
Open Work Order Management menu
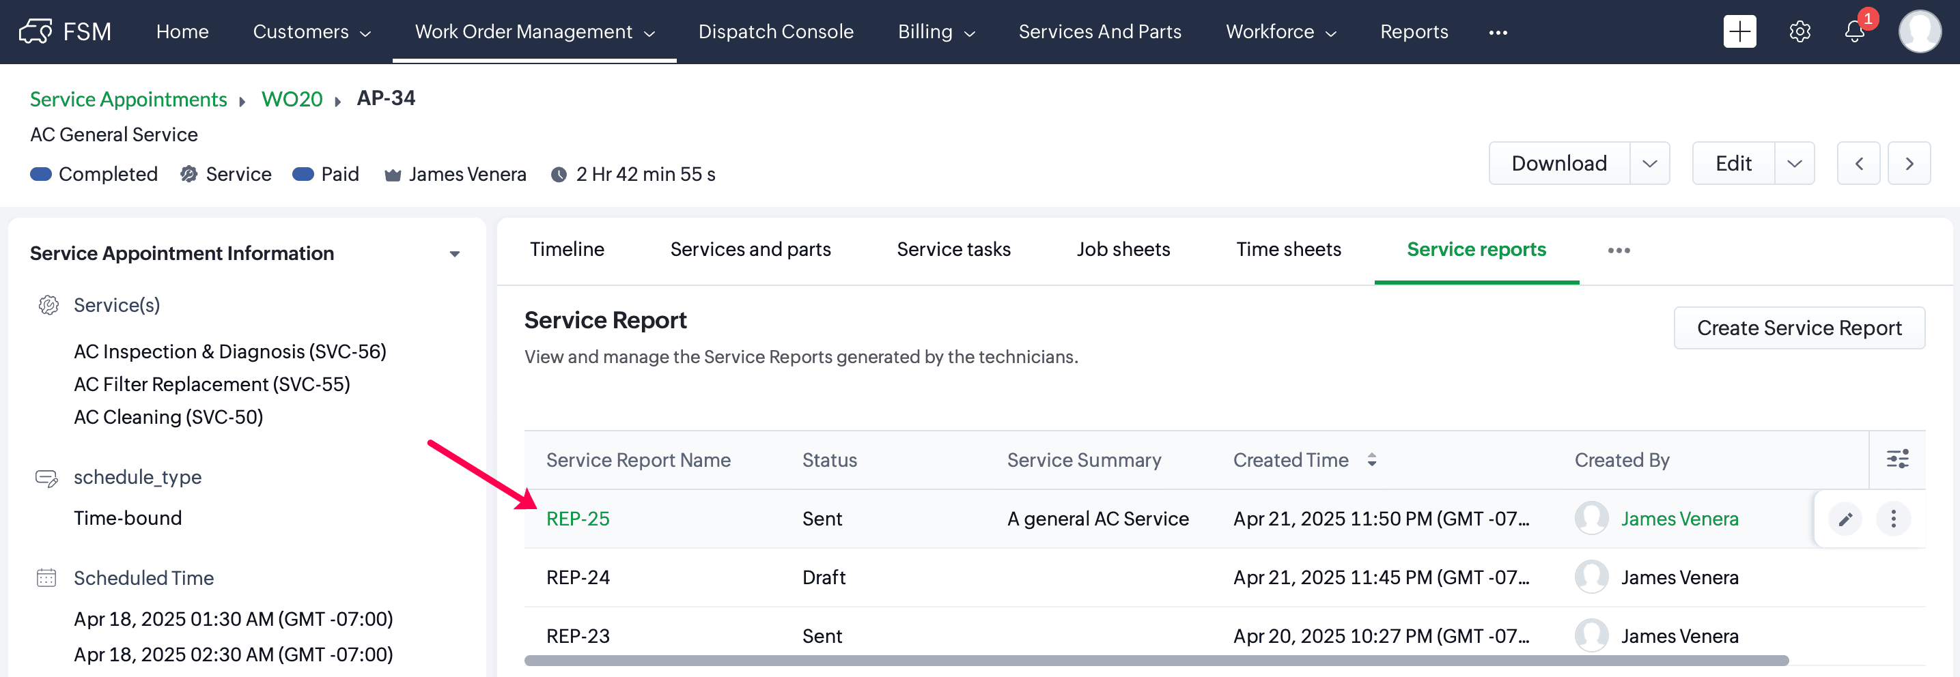[x=533, y=32]
